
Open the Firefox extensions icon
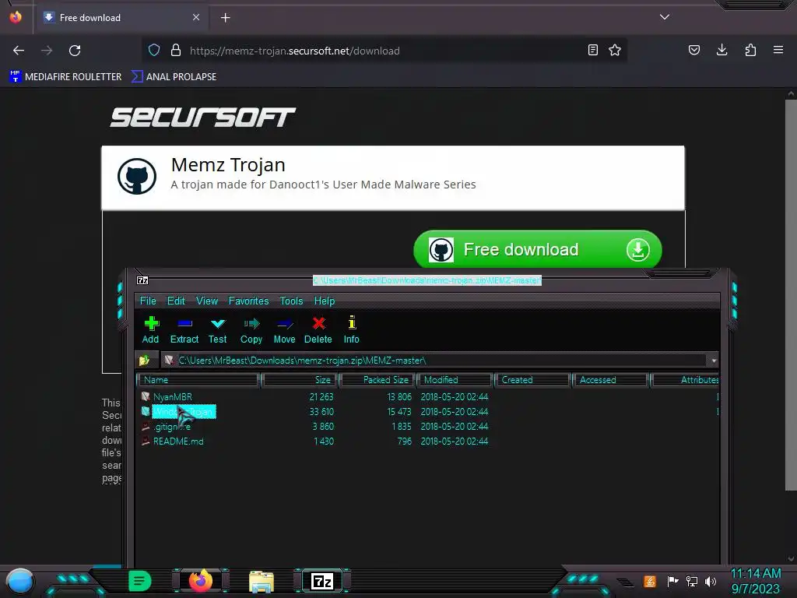click(x=750, y=51)
